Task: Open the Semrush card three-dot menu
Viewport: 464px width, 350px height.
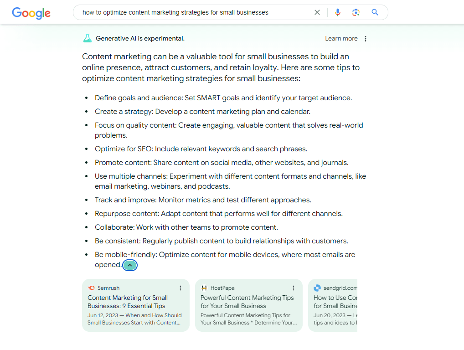Action: click(180, 288)
